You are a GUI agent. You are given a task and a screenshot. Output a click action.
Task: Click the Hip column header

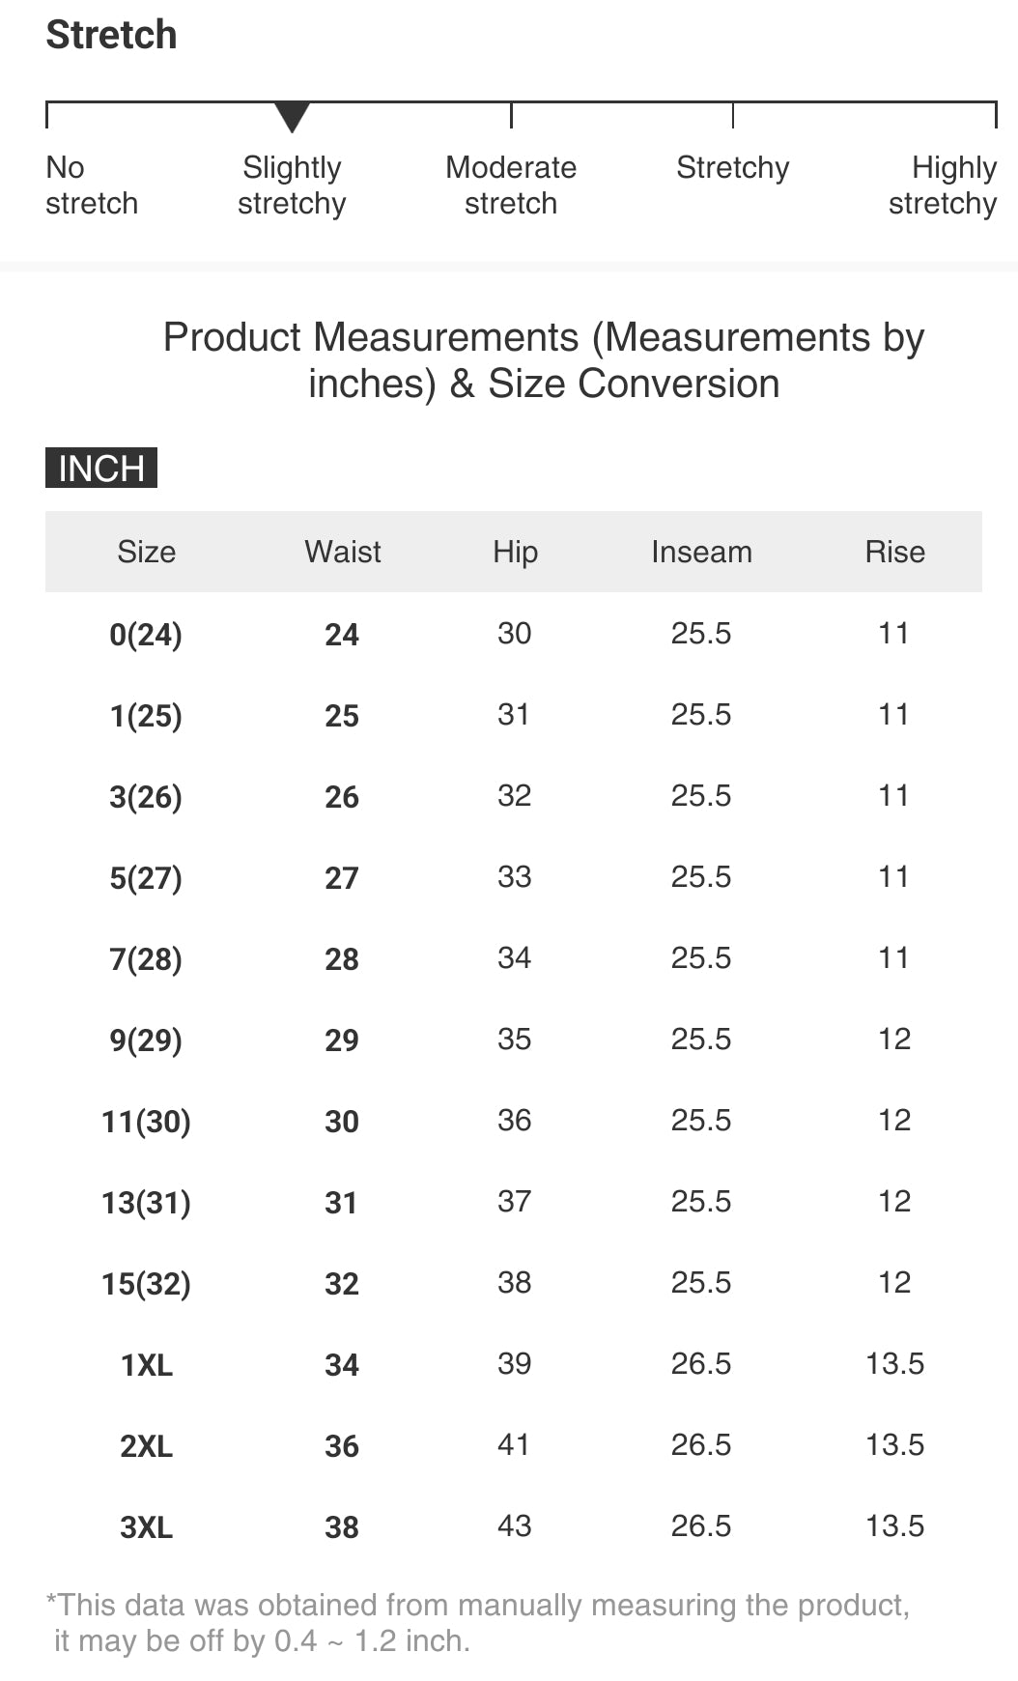coord(515,552)
